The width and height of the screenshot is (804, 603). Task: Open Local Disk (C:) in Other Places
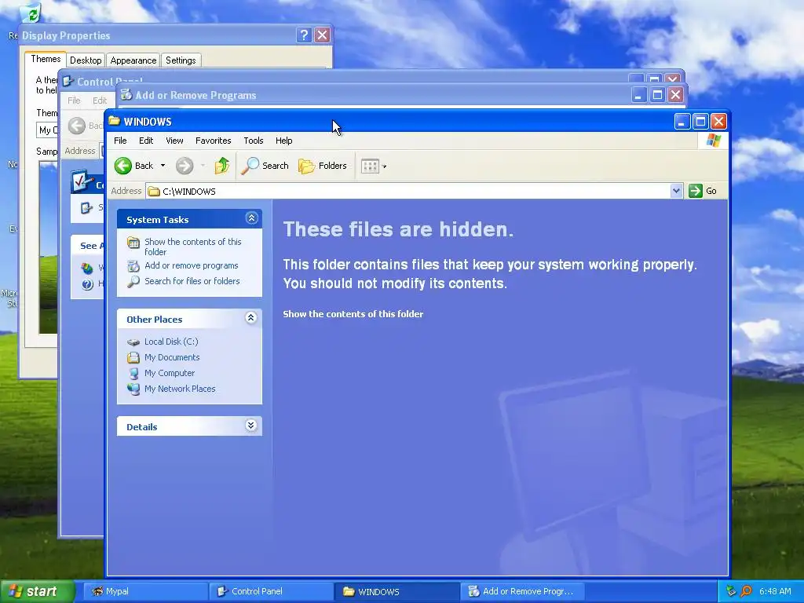(171, 342)
